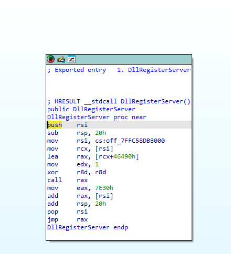This screenshot has height=254, width=231.
Task: Click the DllRegisterServer proc near label
Action: 97,117
